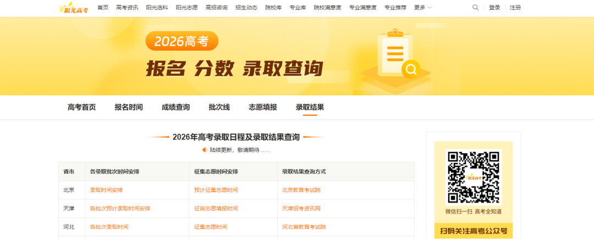The width and height of the screenshot is (594, 239).
Task: Click the 注册 link
Action: click(515, 8)
